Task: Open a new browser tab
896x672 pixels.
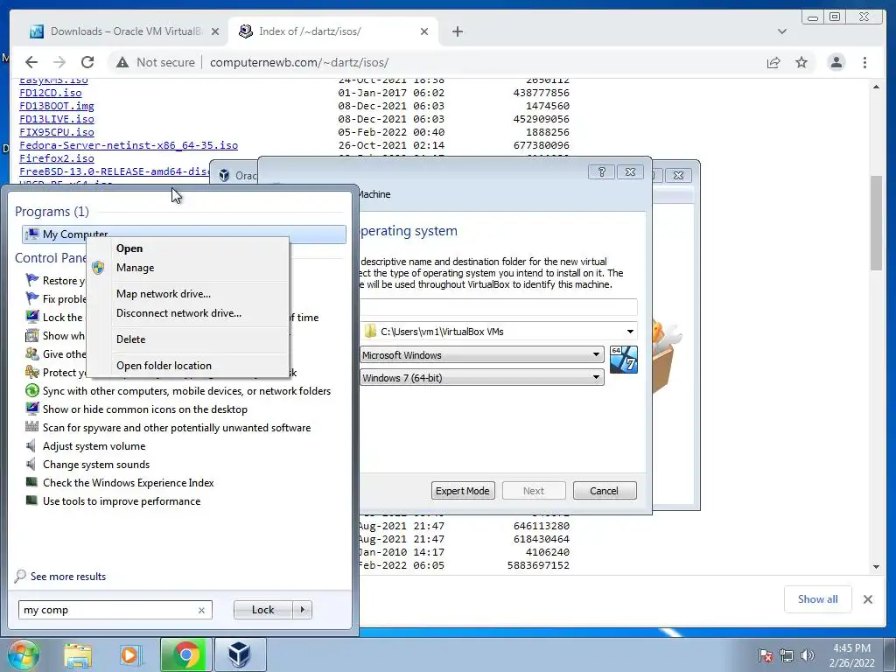Action: click(458, 31)
